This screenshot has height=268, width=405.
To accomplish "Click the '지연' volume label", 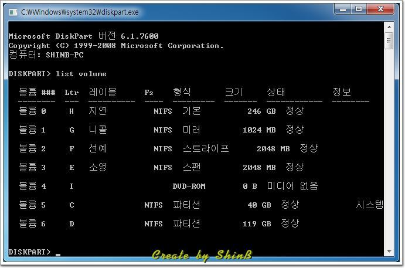I will point(98,111).
